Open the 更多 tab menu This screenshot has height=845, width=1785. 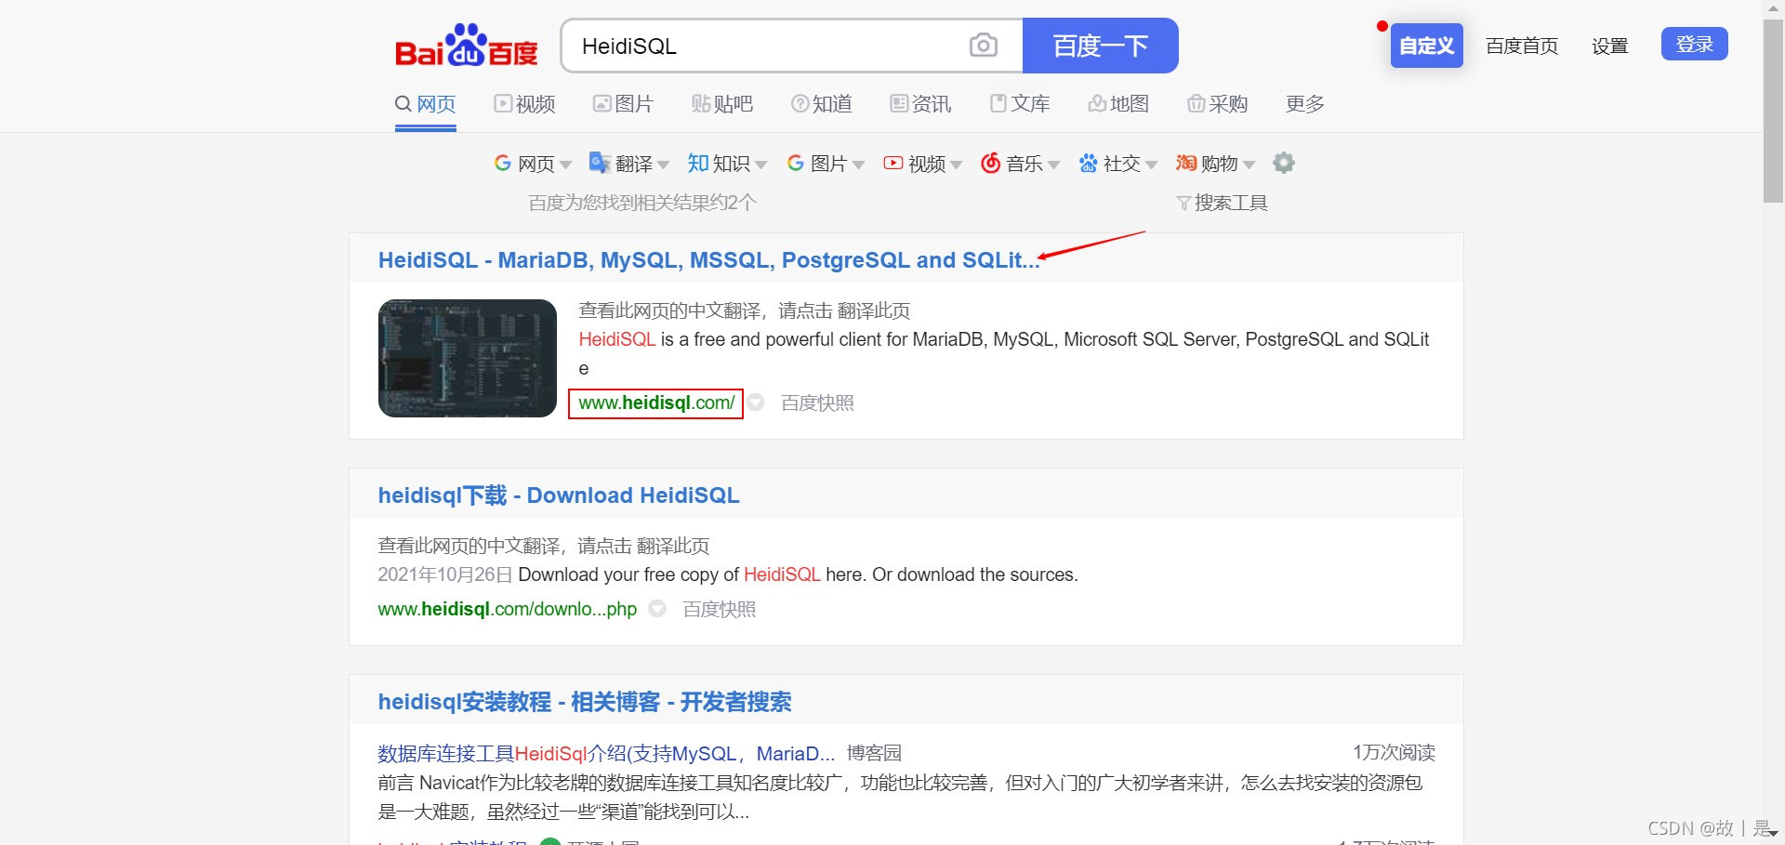pos(1305,104)
